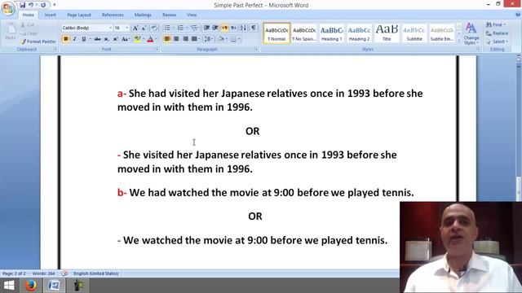
Task: Open the Change Case (Aa) dropdown
Action: (x=125, y=39)
